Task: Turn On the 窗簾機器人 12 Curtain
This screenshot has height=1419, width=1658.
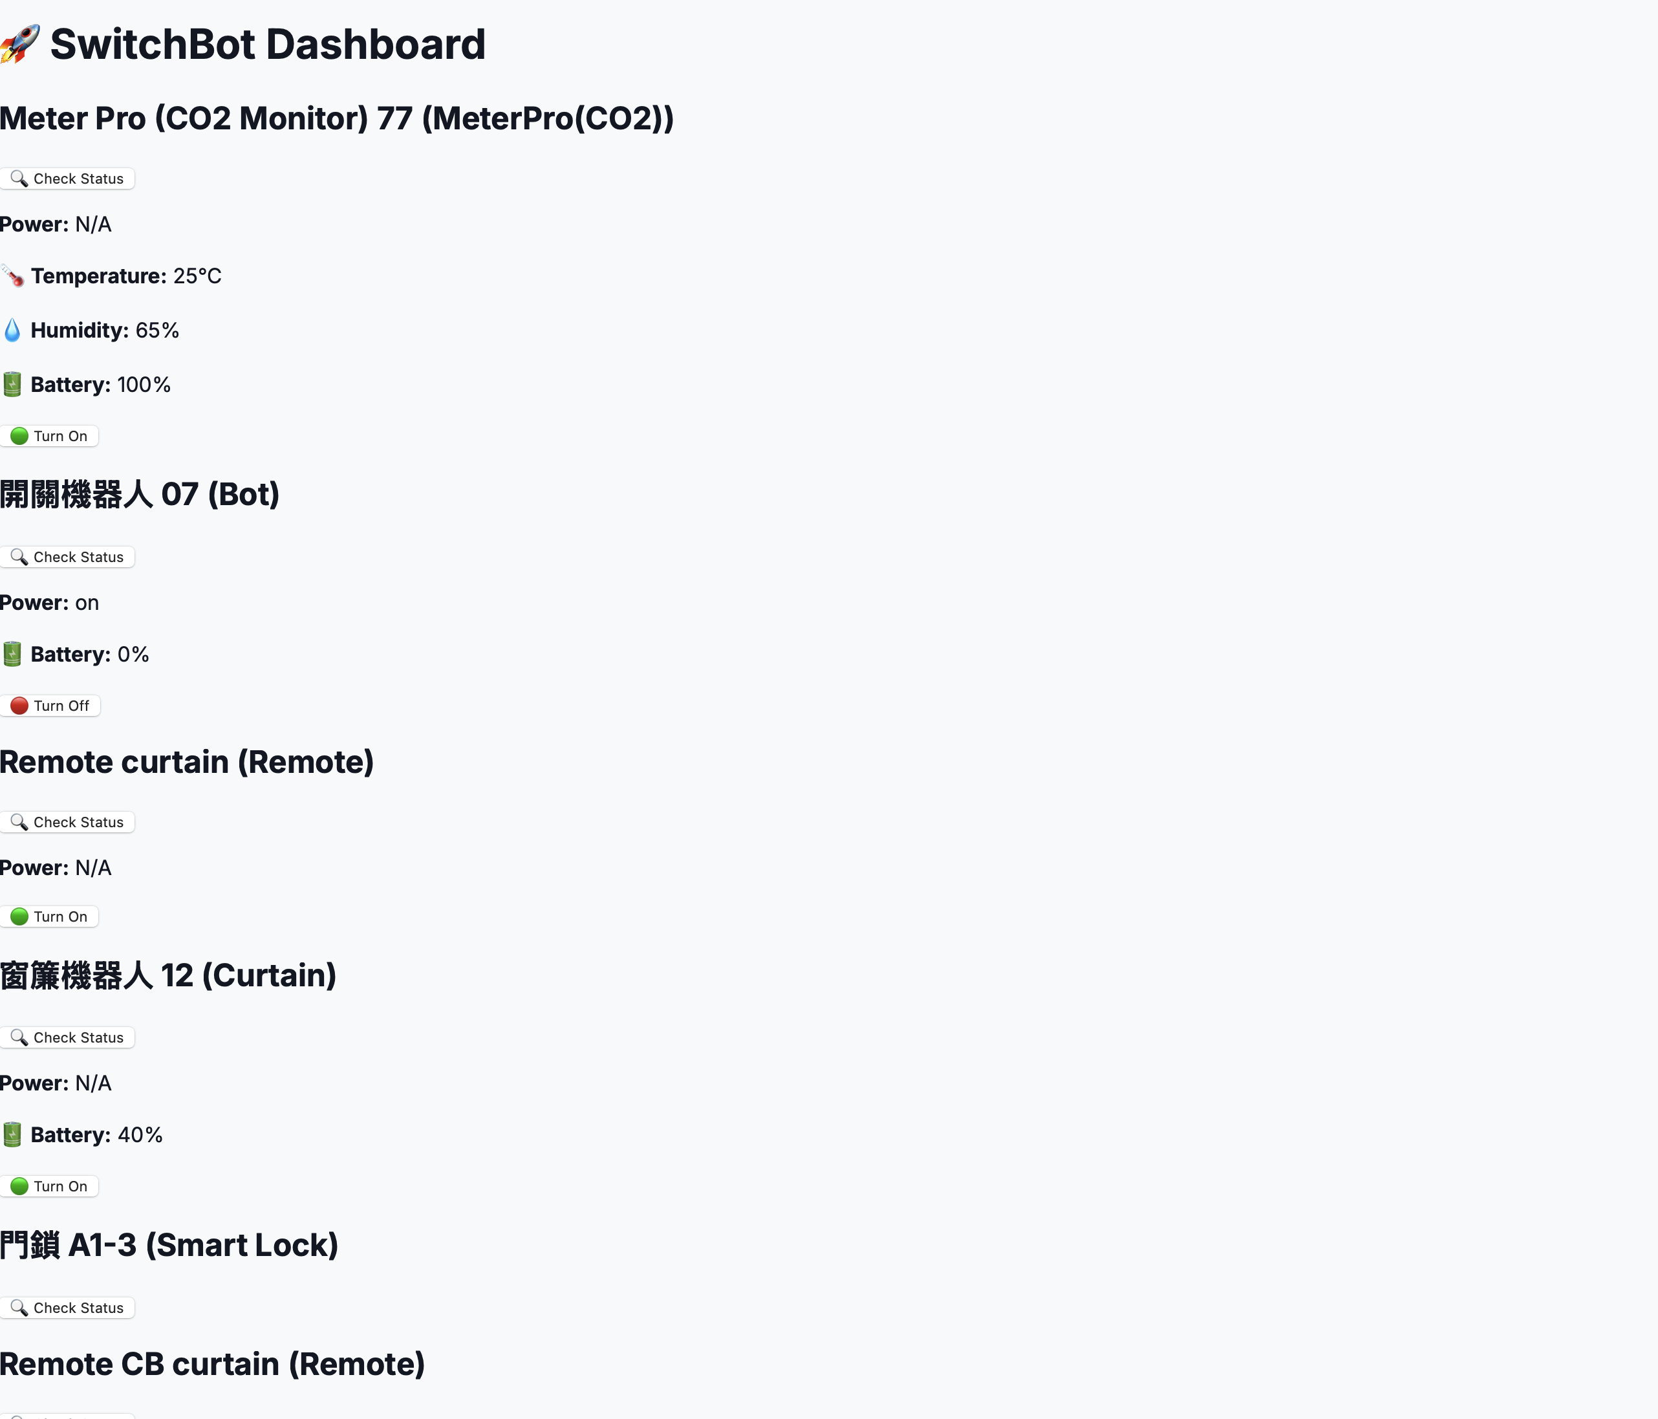Action: point(50,1186)
